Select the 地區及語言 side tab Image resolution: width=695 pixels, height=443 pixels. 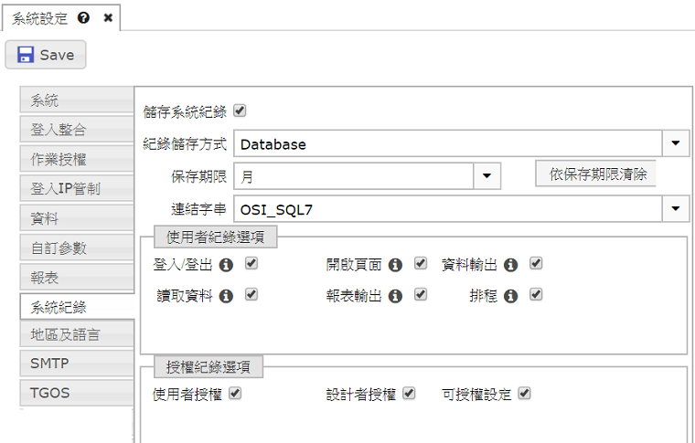click(77, 334)
